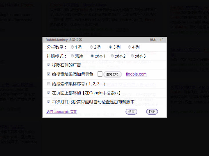Click the #E5E9FC color code field
The width and height of the screenshot is (209, 156).
click(113, 74)
